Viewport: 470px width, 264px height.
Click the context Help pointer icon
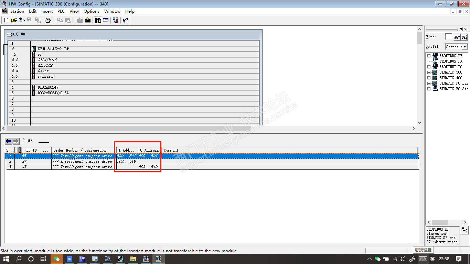tap(126, 20)
